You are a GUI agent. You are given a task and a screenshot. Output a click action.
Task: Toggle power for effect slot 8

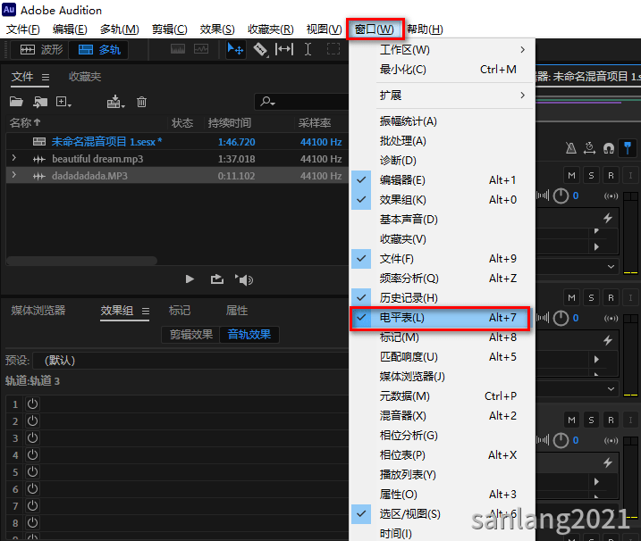pos(32,522)
